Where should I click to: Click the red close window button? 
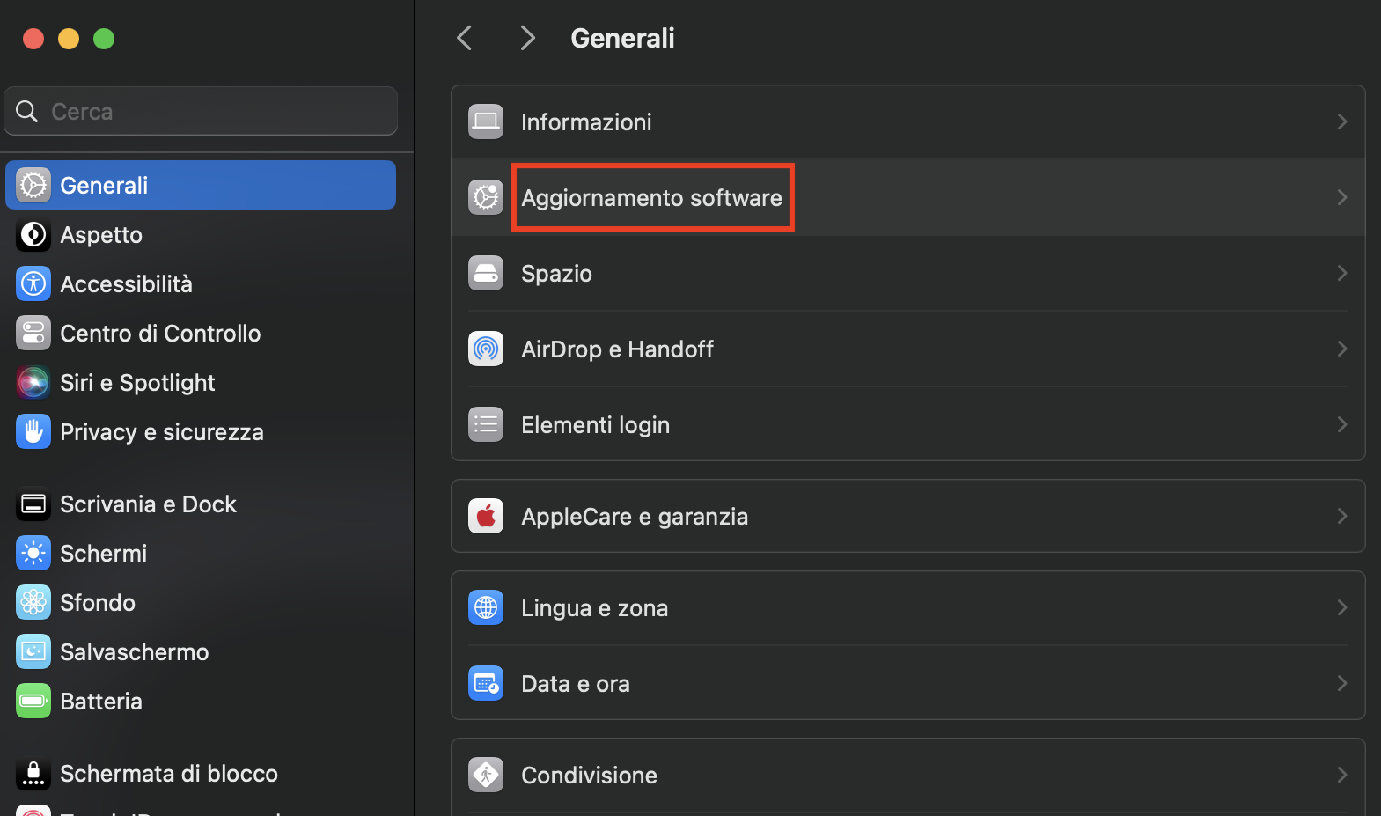[33, 39]
